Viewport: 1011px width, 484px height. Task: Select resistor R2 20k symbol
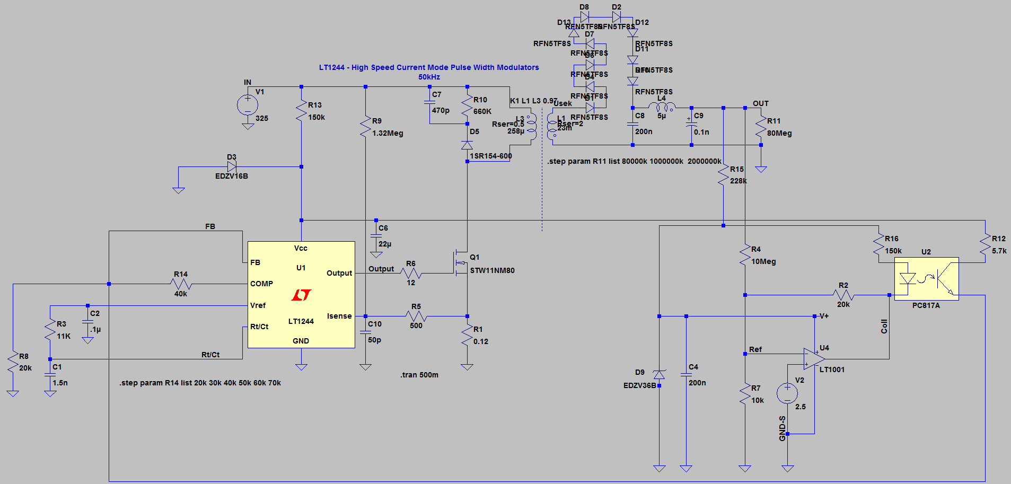pyautogui.click(x=843, y=295)
